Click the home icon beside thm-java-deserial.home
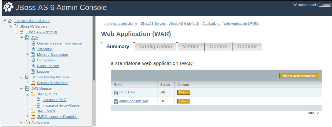332x127 pixels. pyautogui.click(x=10, y=21)
